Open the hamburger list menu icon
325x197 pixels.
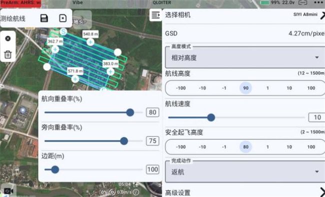pyautogui.click(x=155, y=15)
